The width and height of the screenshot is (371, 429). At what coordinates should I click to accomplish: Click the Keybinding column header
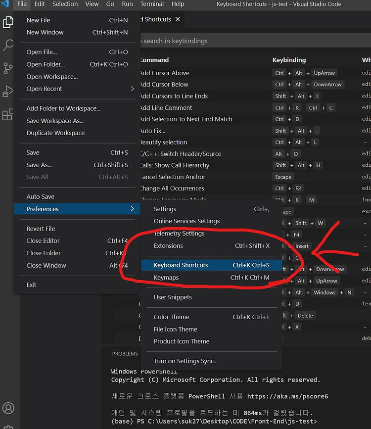[x=289, y=60]
